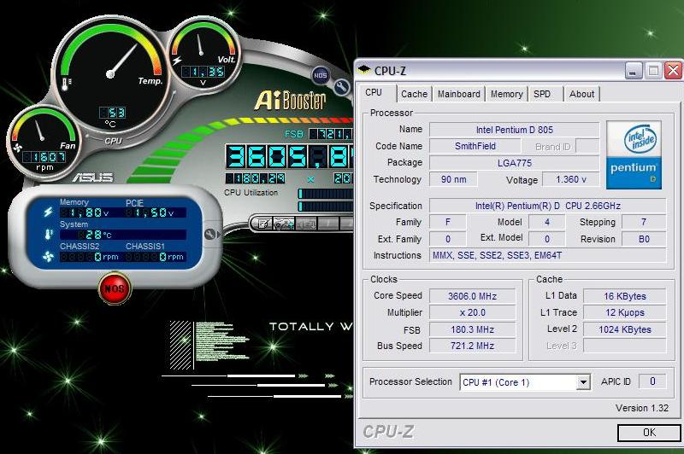The image size is (684, 454).
Task: Click the CPU temperature readout 53
Action: 113,113
